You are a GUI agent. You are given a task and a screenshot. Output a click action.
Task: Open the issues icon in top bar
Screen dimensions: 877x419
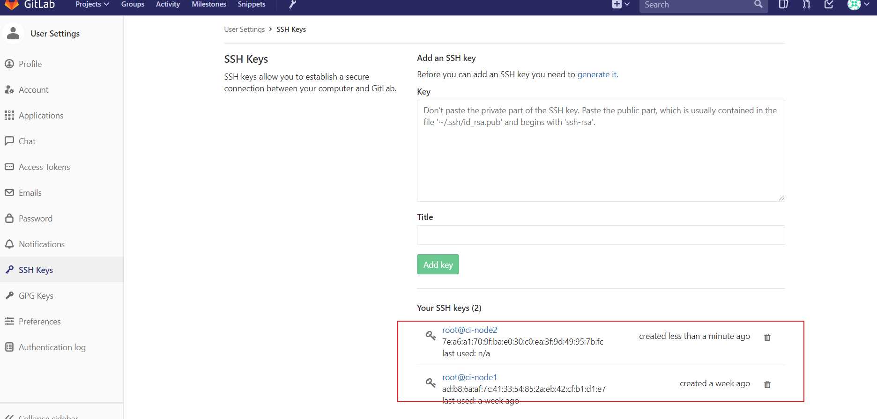pyautogui.click(x=783, y=5)
